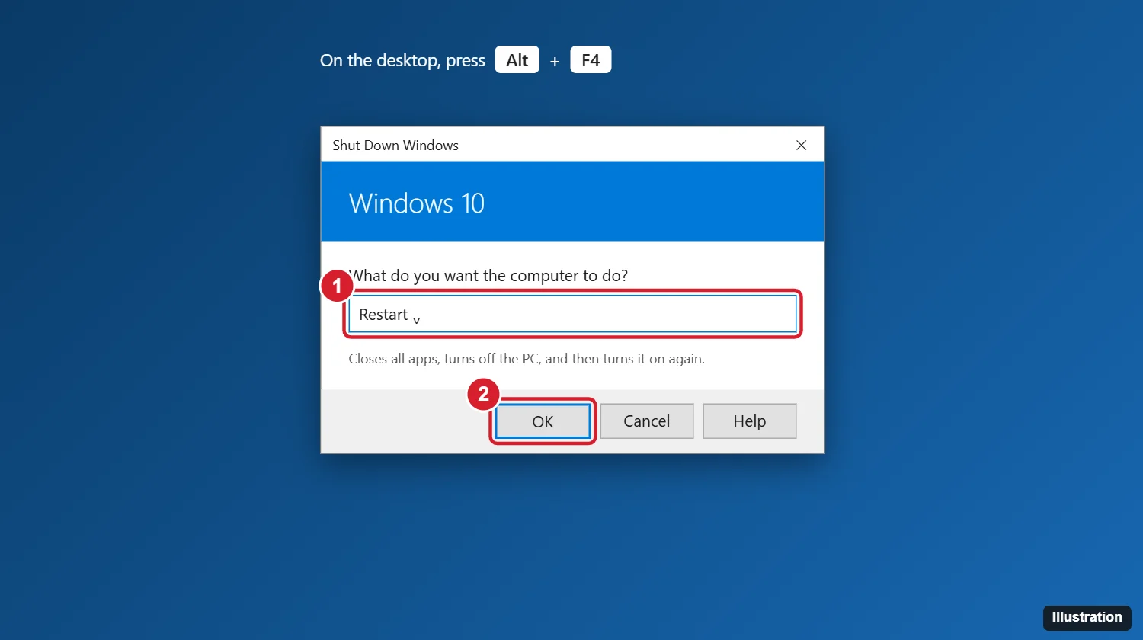This screenshot has height=640, width=1143.
Task: Open Help in the Shut Down dialog
Action: 750,421
